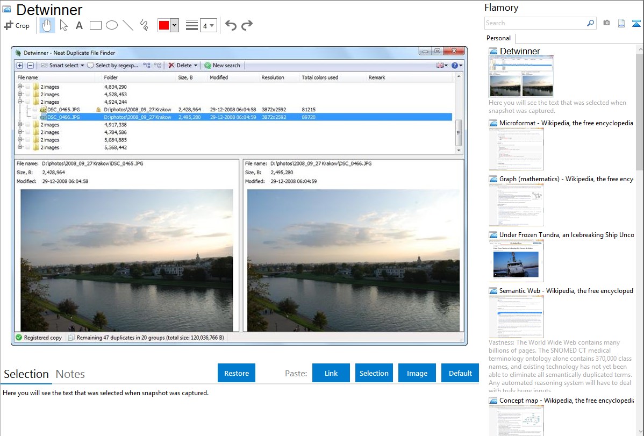
Task: Sort by the Resolution column header
Action: click(279, 77)
